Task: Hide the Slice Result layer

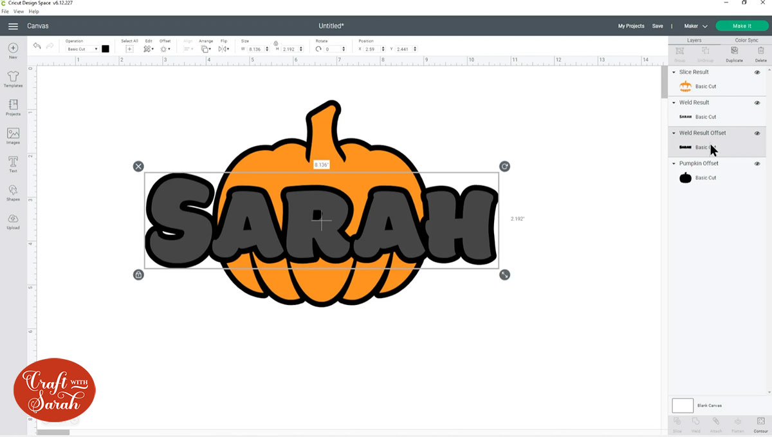Action: pyautogui.click(x=757, y=71)
